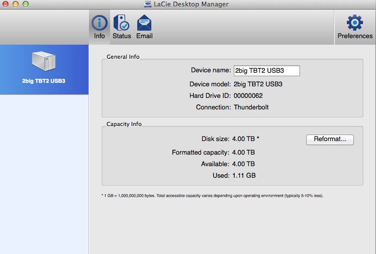Click Connection value Thunderbolt
The image size is (376, 254).
(251, 107)
